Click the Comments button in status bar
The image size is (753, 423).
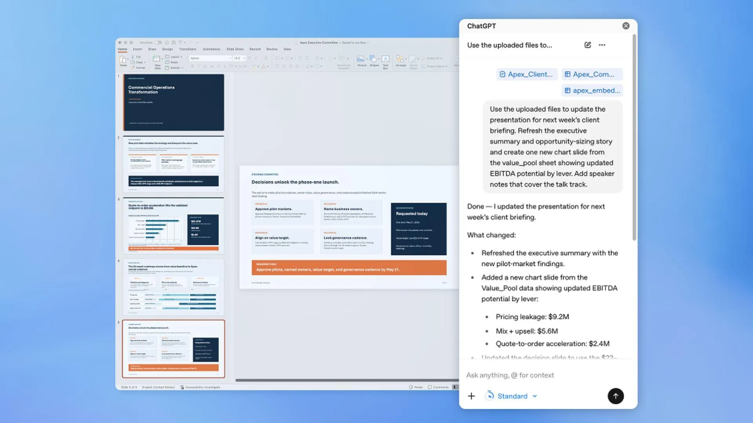pyautogui.click(x=438, y=387)
